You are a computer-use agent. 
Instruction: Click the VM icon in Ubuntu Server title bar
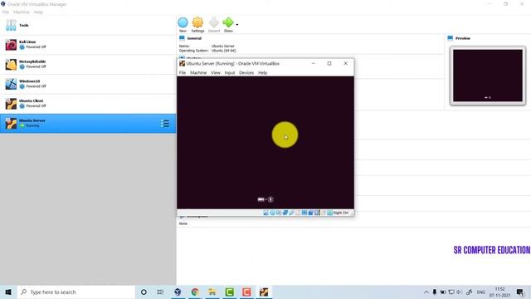click(x=183, y=63)
